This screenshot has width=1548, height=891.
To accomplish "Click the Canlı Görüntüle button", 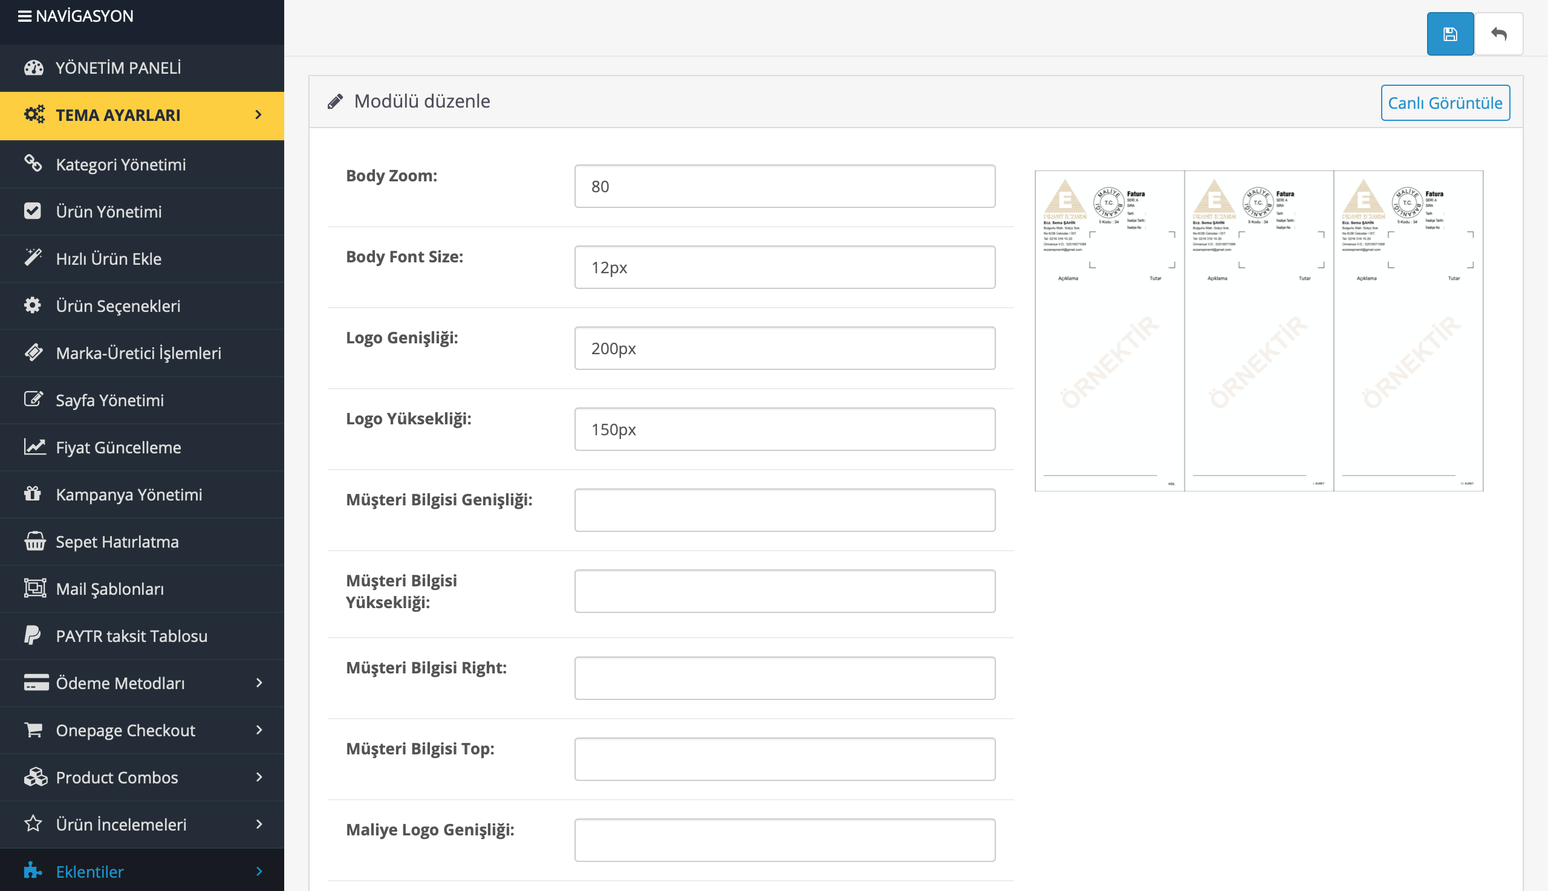I will coord(1445,103).
